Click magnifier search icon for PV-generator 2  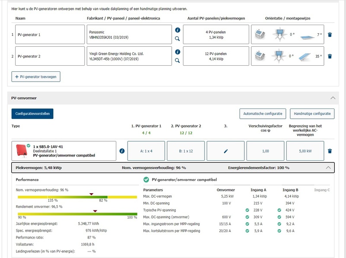(x=177, y=61)
